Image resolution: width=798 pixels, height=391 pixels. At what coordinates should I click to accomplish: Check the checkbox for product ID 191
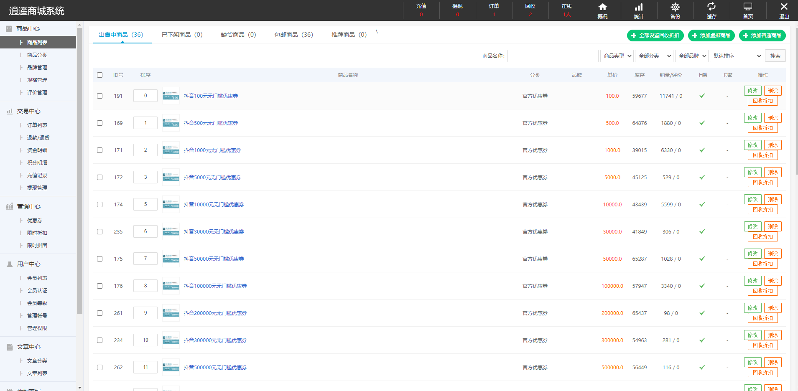coord(99,96)
